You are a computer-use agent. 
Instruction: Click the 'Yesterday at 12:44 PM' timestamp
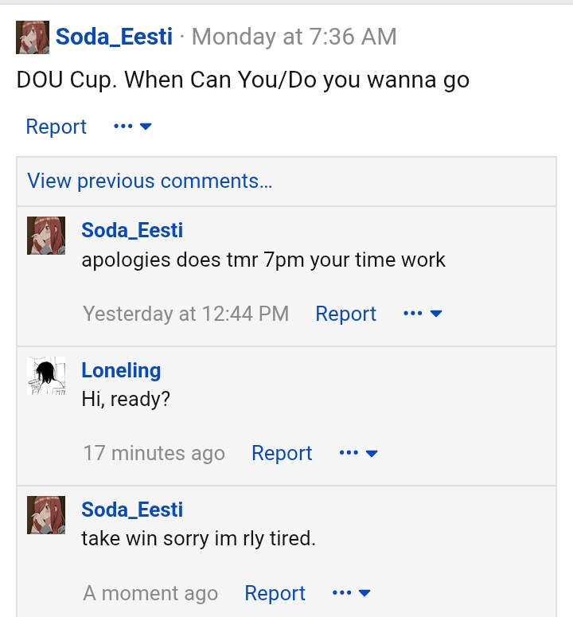pos(185,314)
